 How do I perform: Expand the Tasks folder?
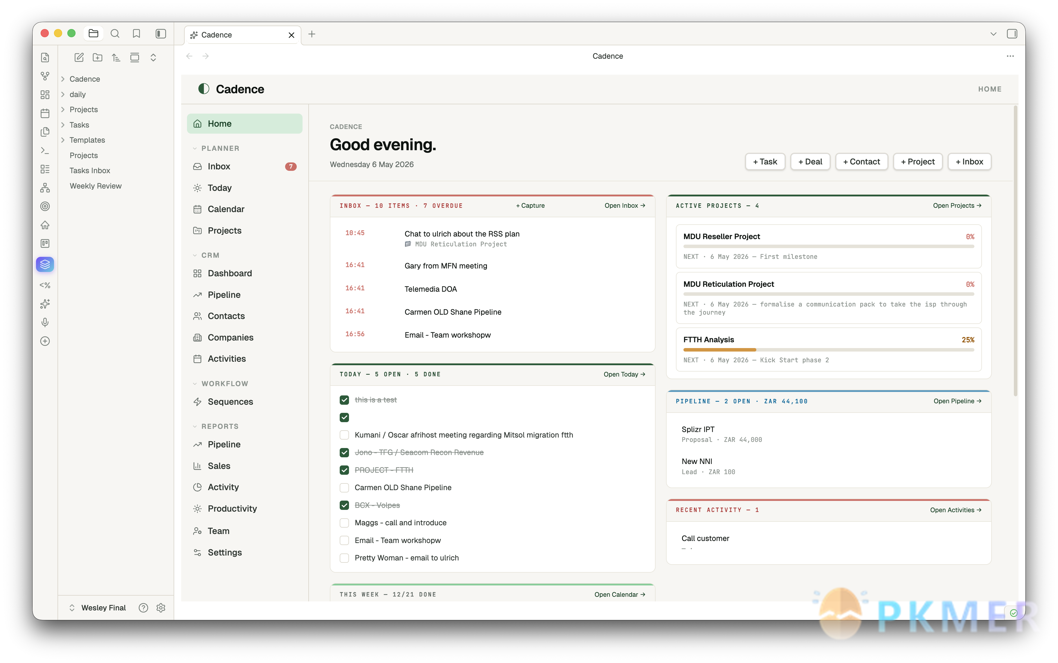click(63, 125)
